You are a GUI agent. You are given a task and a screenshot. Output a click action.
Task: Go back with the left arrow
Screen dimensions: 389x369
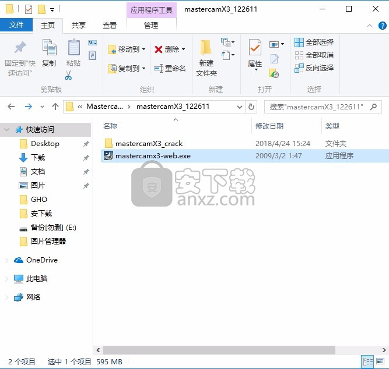pyautogui.click(x=11, y=107)
